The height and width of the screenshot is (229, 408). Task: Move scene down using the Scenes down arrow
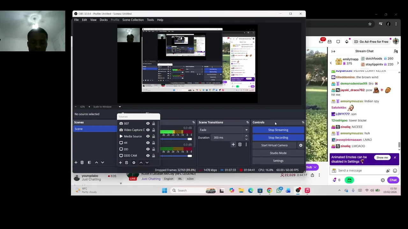click(103, 163)
